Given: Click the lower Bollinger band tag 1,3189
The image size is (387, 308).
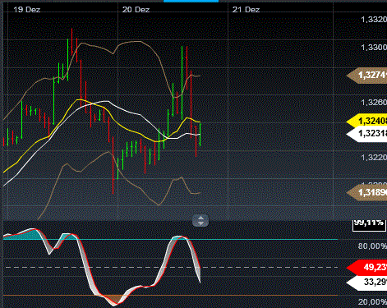Looking at the screenshot, I should [x=367, y=192].
